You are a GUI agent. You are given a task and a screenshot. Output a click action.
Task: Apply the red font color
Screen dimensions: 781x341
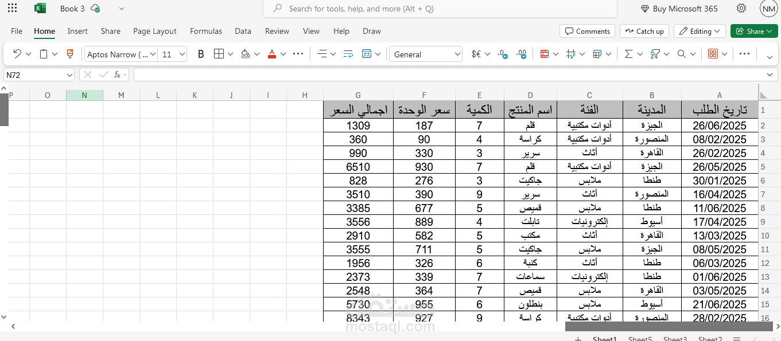coord(272,54)
